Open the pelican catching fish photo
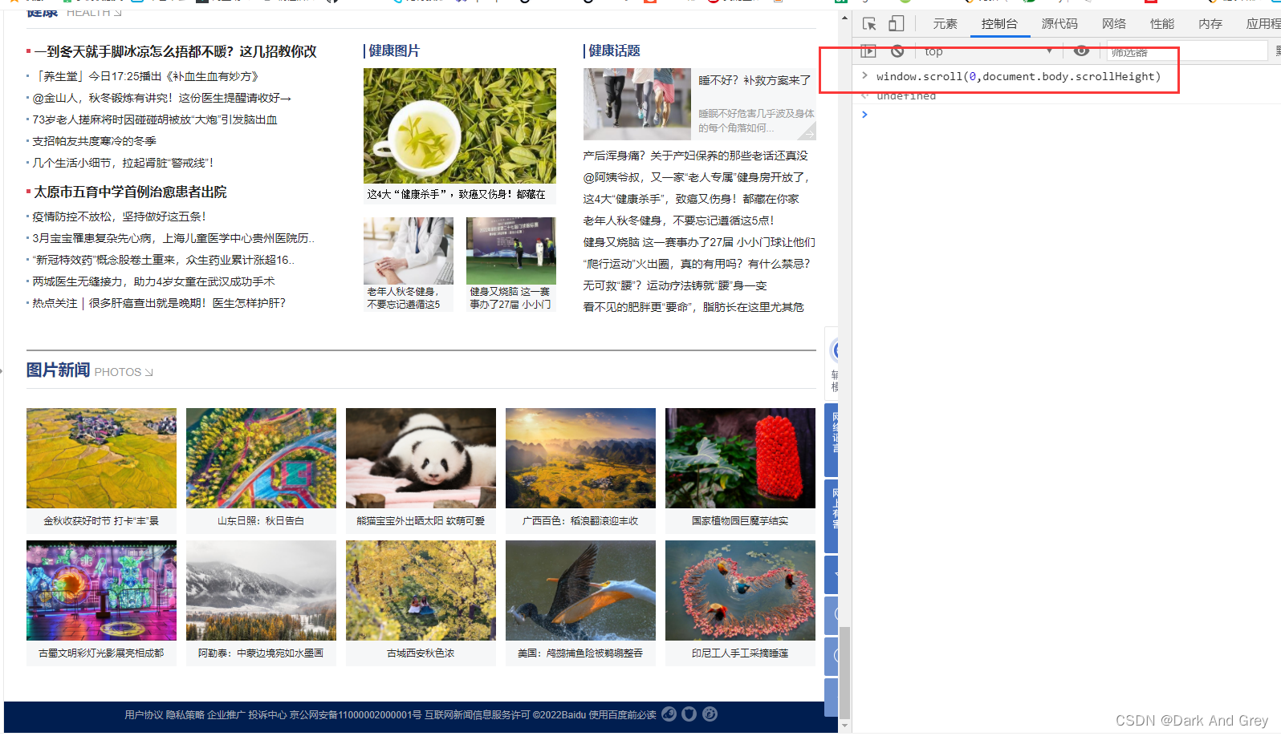This screenshot has width=1281, height=736. click(x=580, y=591)
